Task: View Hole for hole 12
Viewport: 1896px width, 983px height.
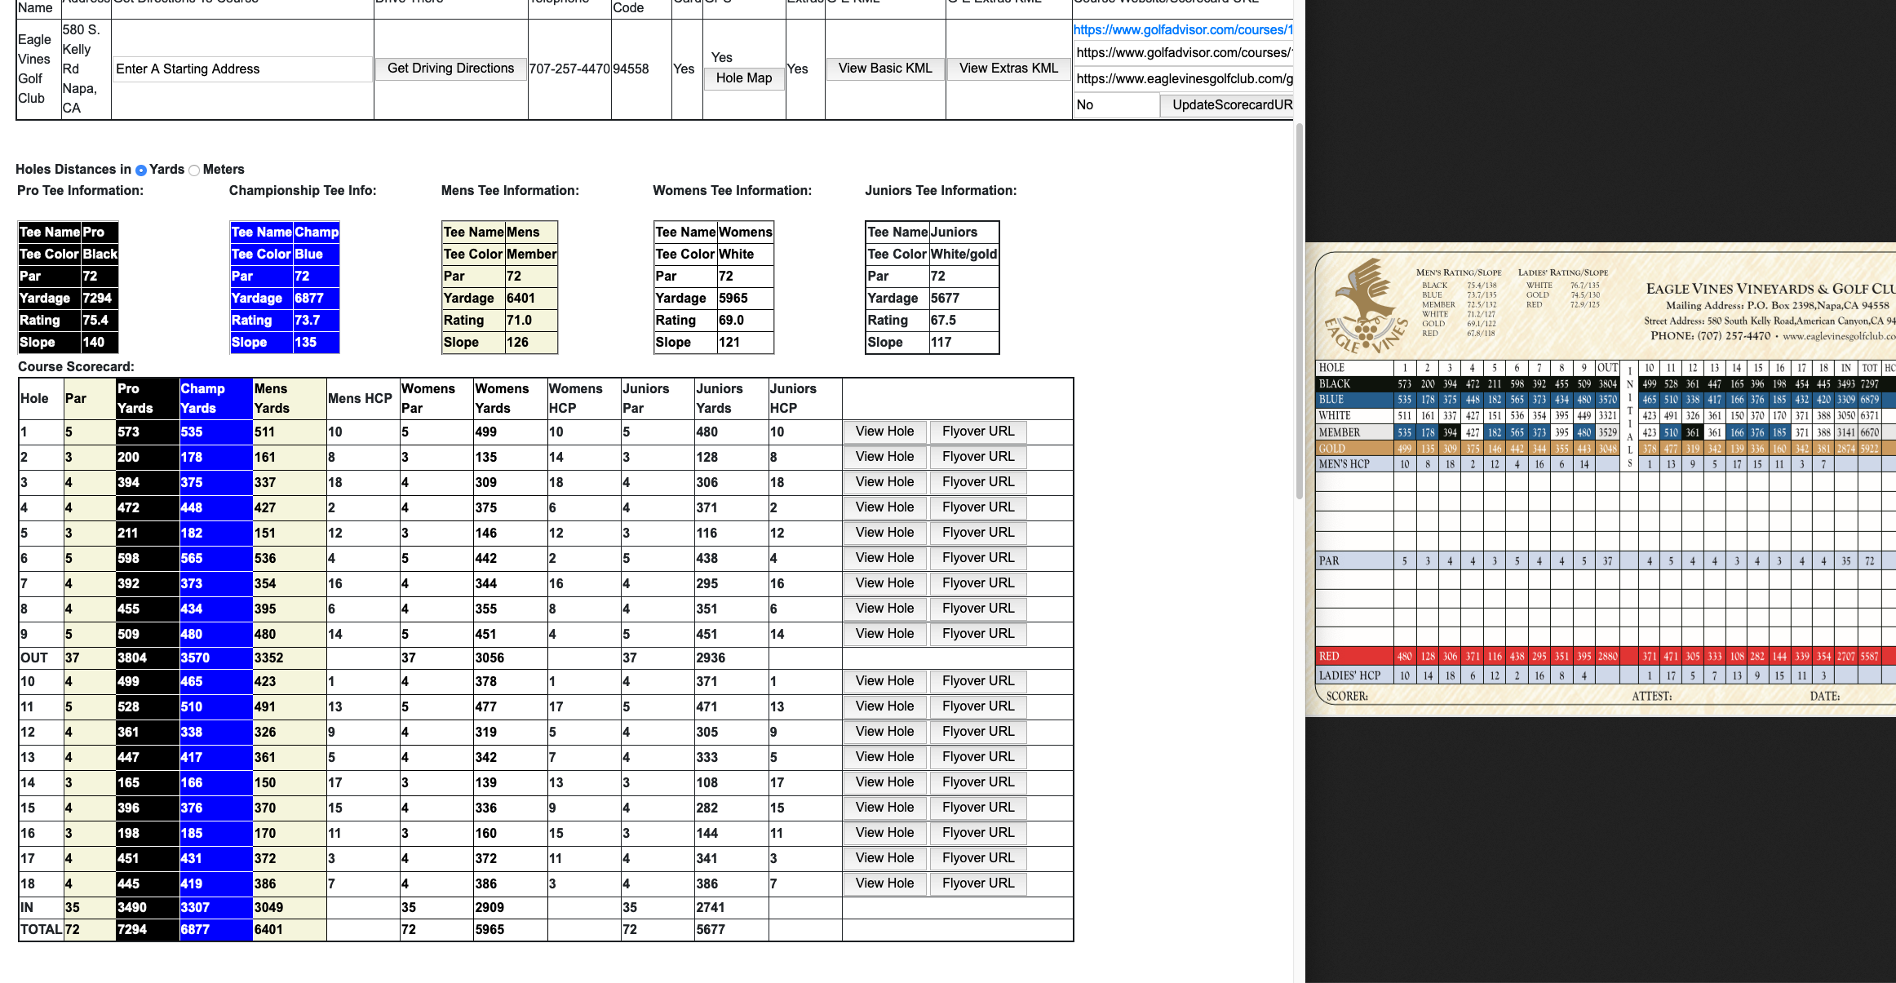Action: point(885,732)
